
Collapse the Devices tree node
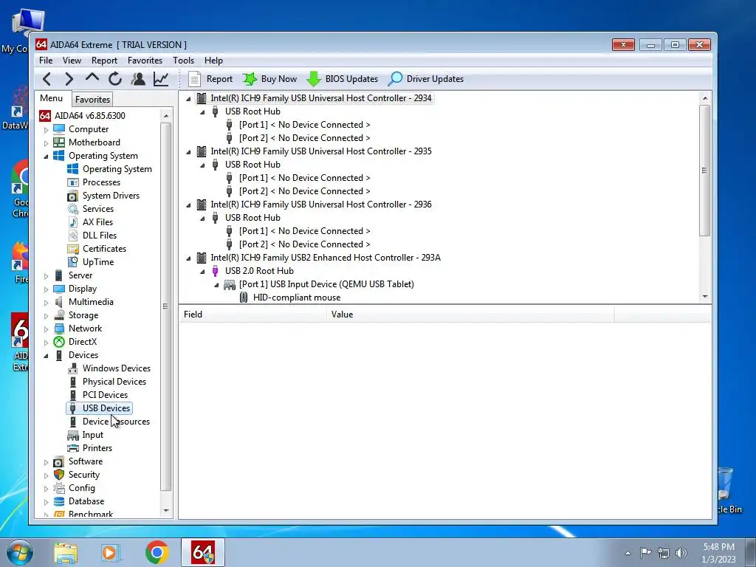pyautogui.click(x=47, y=356)
